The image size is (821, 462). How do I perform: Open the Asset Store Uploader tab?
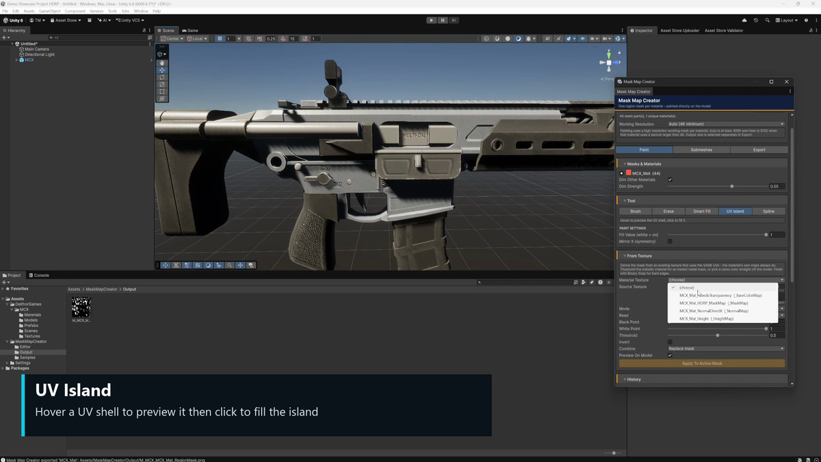[x=679, y=30]
